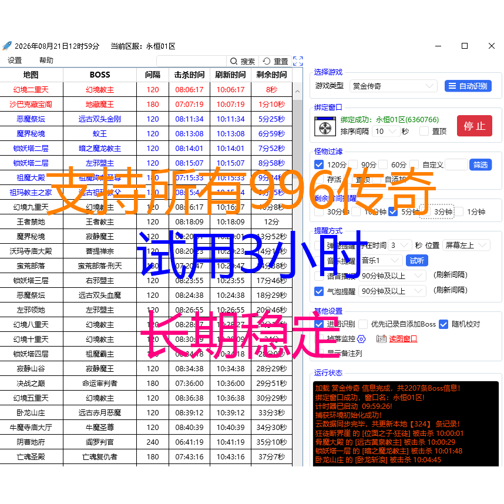The height and width of the screenshot is (504, 504).
Task: Click the fullscreen expand icon beside 重置
Action: [298, 61]
